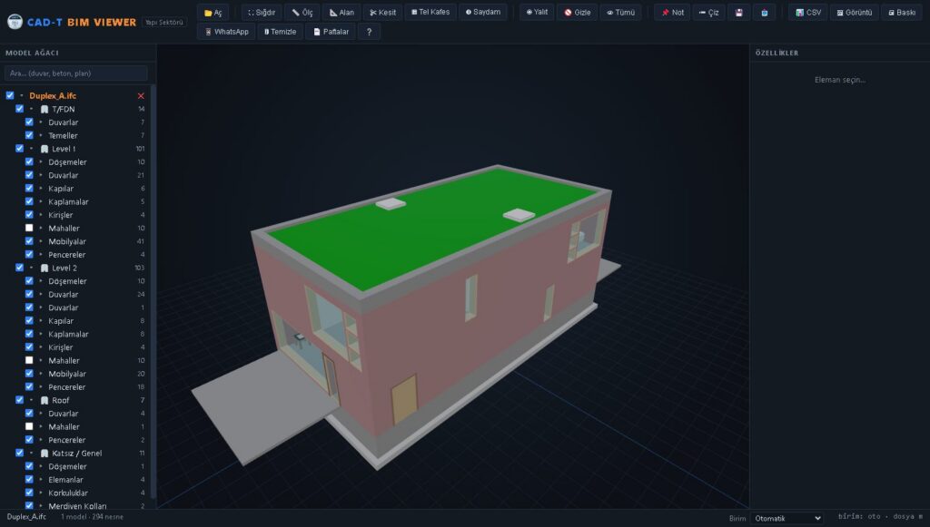
Task: Open help with the question mark button
Action: coord(369,32)
